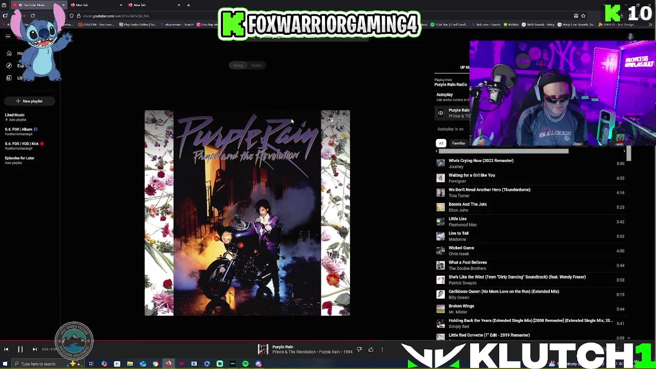Viewport: 656px width, 369px height.
Task: Click the queue list vertical scrollbar thumb
Action: point(629,154)
